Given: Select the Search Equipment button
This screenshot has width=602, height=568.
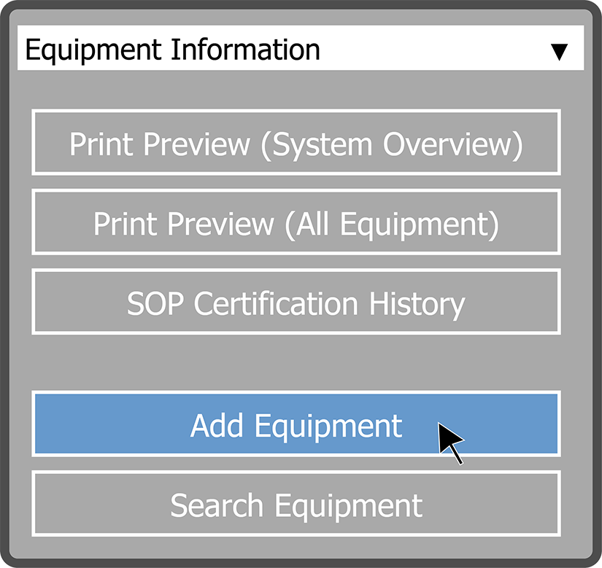Looking at the screenshot, I should click(x=296, y=504).
